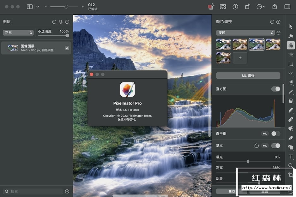Toggle the histogram switch

coord(275,89)
